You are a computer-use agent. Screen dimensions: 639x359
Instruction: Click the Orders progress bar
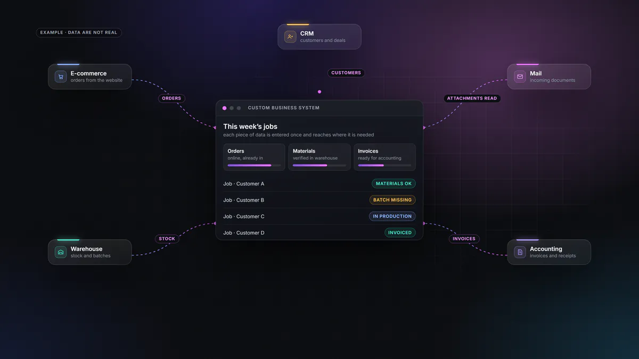coord(254,165)
